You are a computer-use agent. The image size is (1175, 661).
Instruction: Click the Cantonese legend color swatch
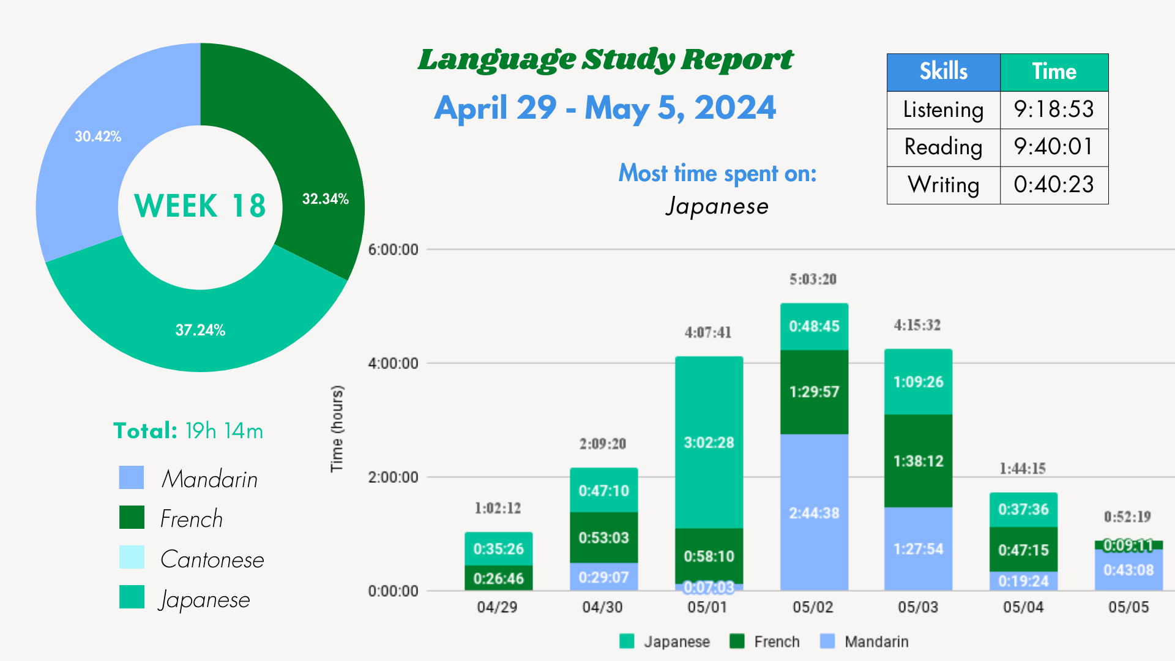tap(132, 557)
